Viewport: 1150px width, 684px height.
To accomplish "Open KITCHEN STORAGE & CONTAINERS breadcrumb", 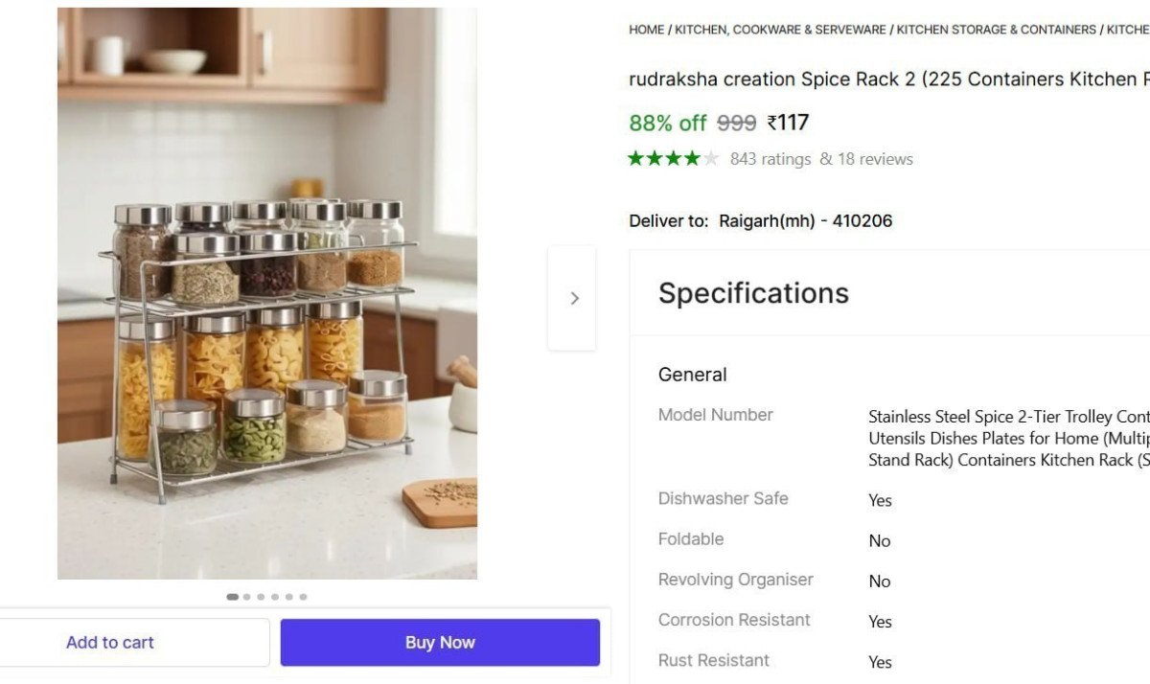I will (995, 29).
